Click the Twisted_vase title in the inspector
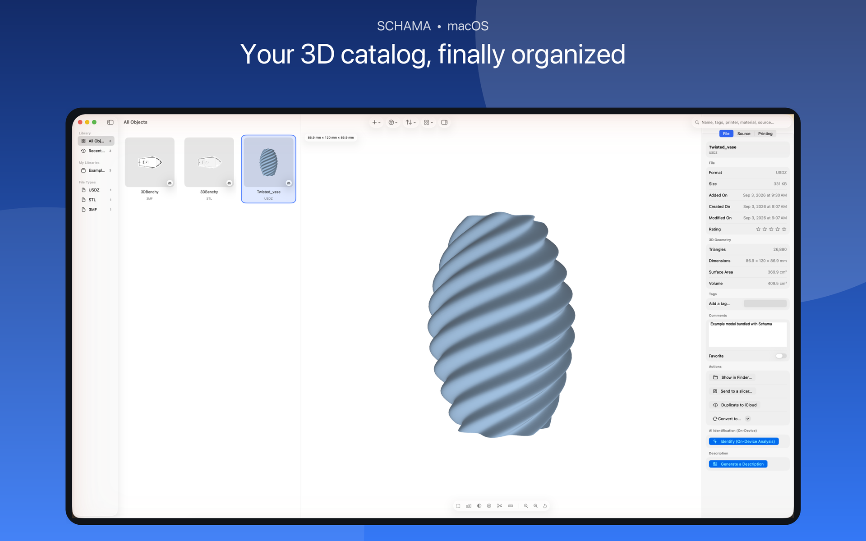The image size is (866, 541). click(x=722, y=147)
